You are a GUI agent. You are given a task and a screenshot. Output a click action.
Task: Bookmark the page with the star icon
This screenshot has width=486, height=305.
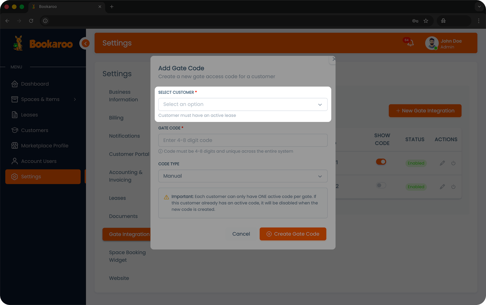point(426,21)
